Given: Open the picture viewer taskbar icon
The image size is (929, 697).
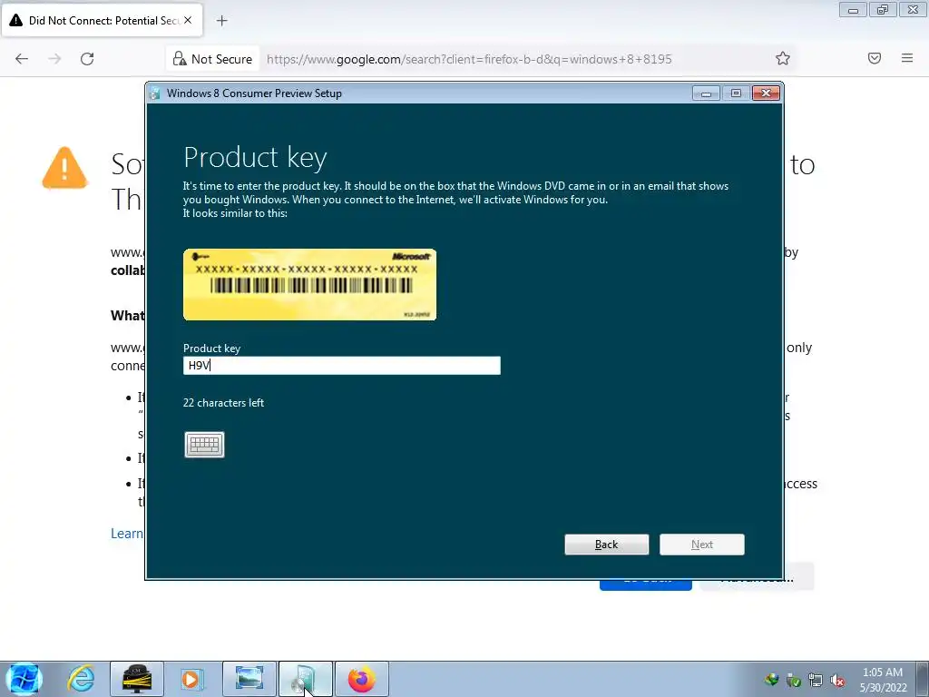Looking at the screenshot, I should 249,679.
